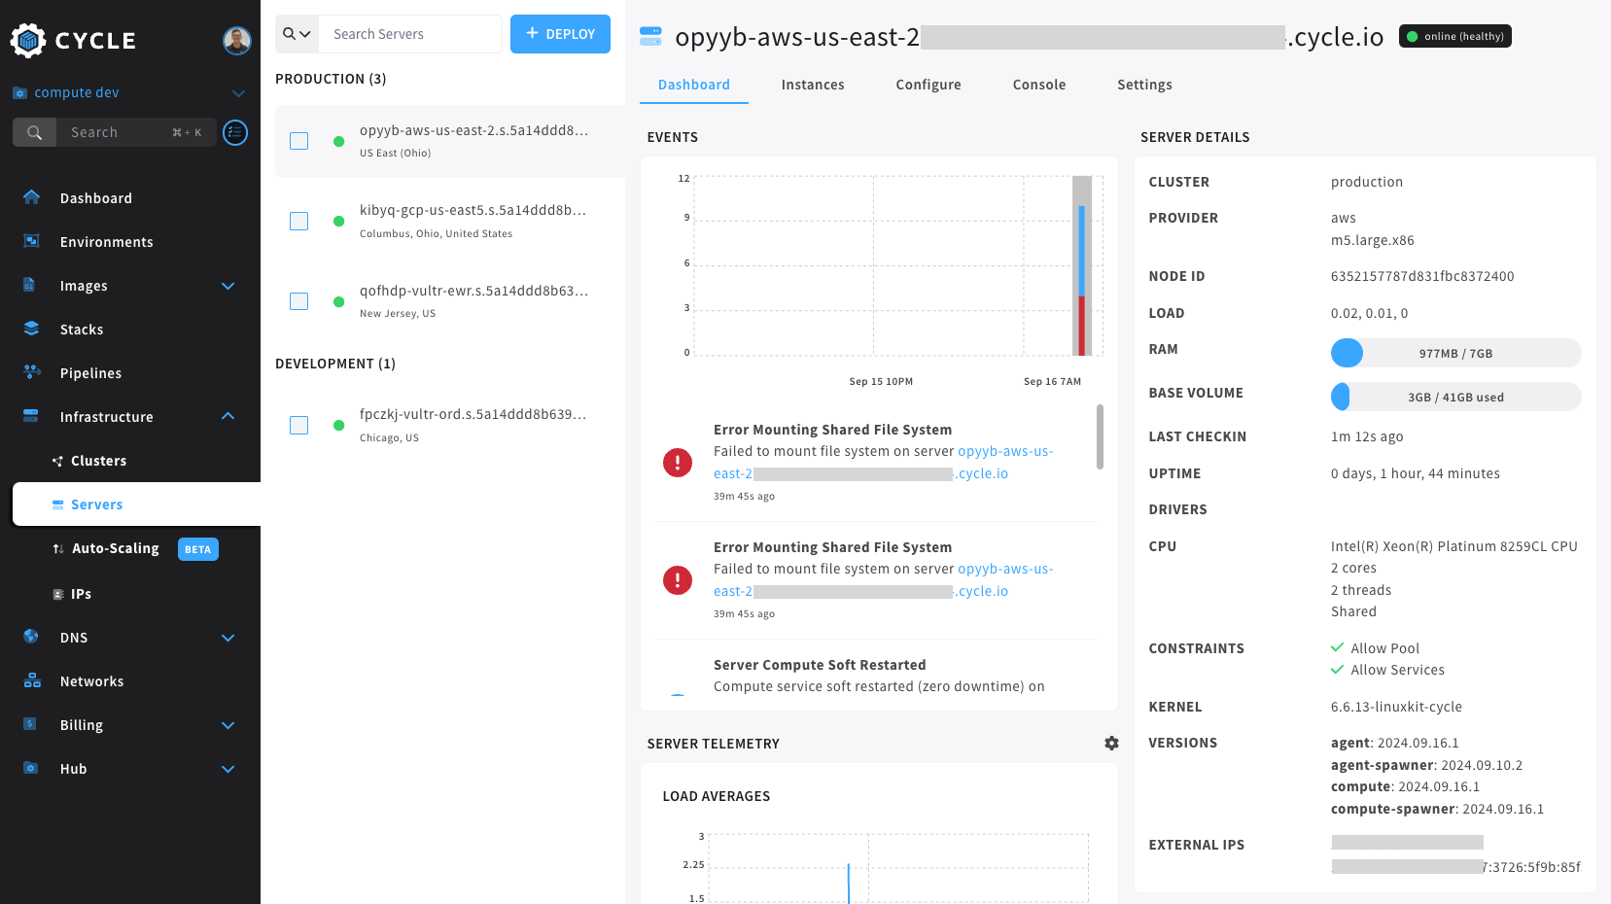Screen dimensions: 1611x904
Task: Click the Stacks layers icon
Action: [31, 329]
